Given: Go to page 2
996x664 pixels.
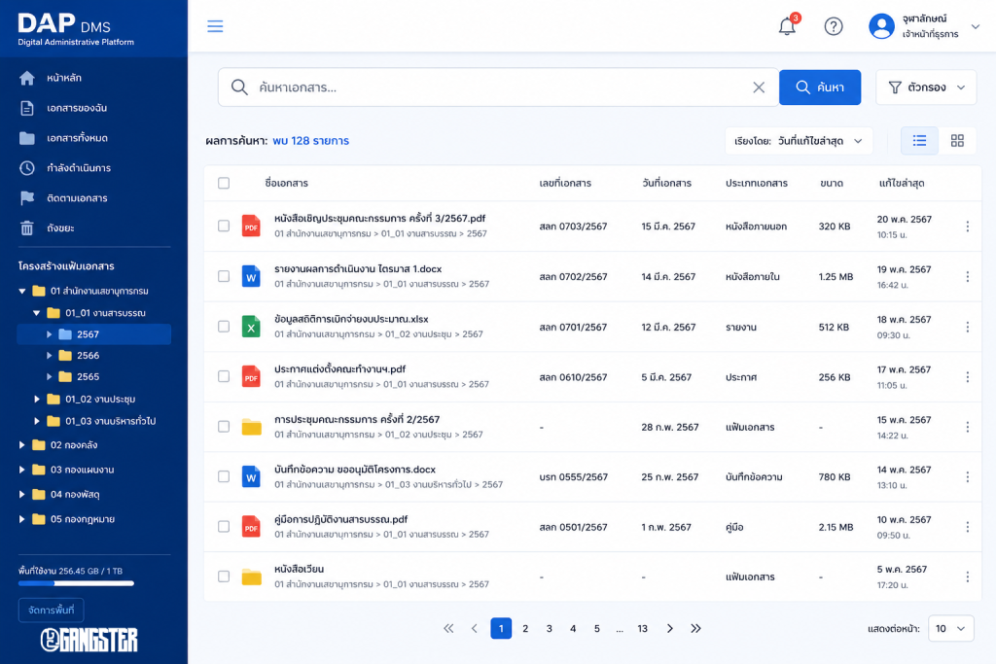Looking at the screenshot, I should tap(524, 628).
